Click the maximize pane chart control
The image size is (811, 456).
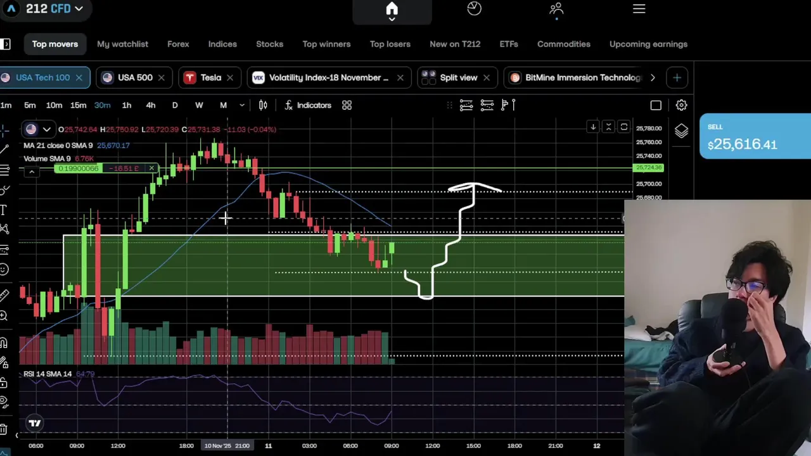(x=623, y=128)
